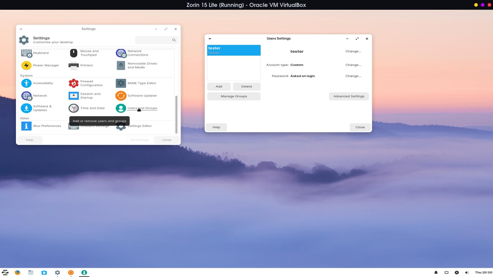Open Session and Startup settings
The width and height of the screenshot is (493, 277).
74,96
